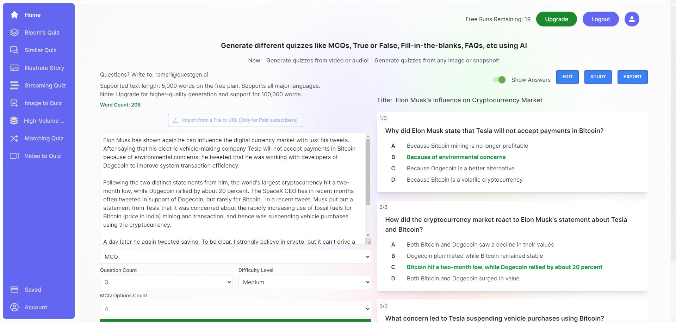Toggle the Show Answers switch
The height and width of the screenshot is (322, 676).
pyautogui.click(x=499, y=80)
